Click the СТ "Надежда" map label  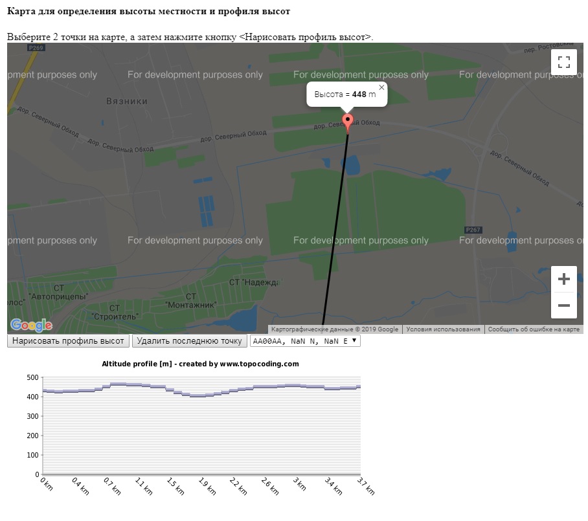(254, 282)
